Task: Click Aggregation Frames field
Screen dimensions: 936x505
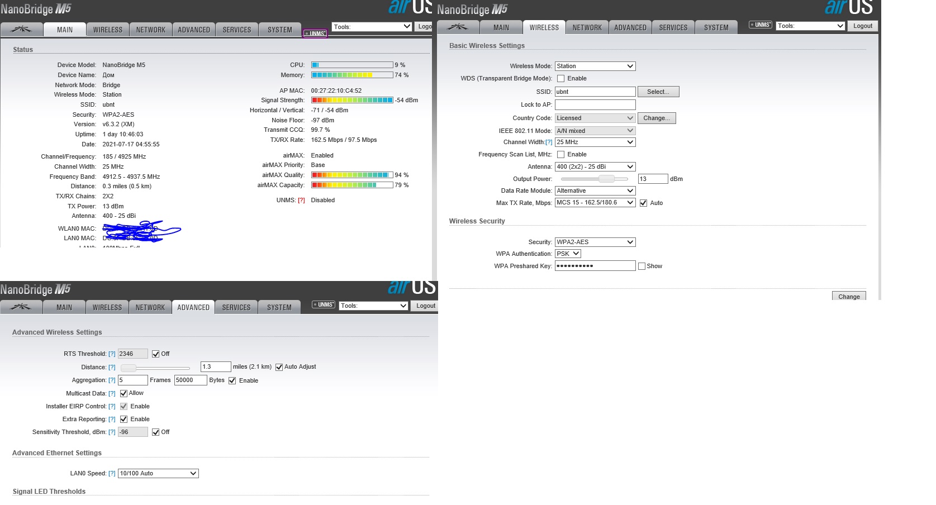Action: pyautogui.click(x=133, y=380)
